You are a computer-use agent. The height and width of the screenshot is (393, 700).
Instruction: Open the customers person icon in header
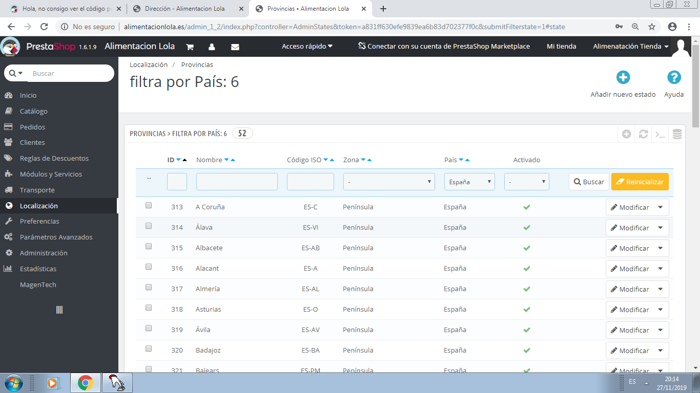pos(212,47)
